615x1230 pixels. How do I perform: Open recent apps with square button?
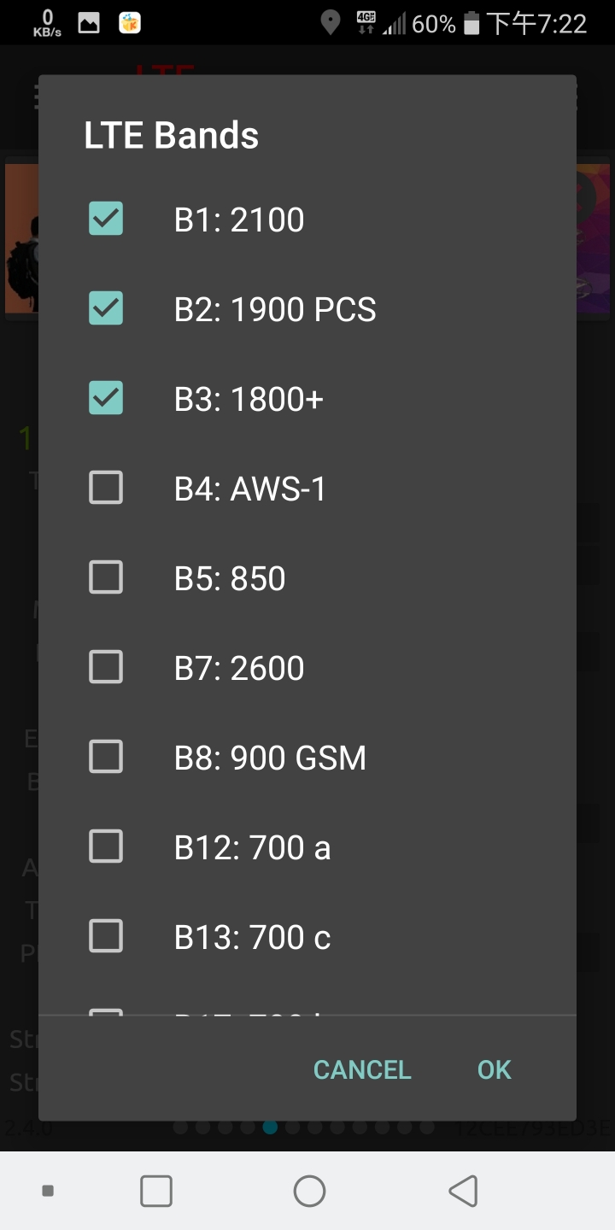pyautogui.click(x=156, y=1191)
